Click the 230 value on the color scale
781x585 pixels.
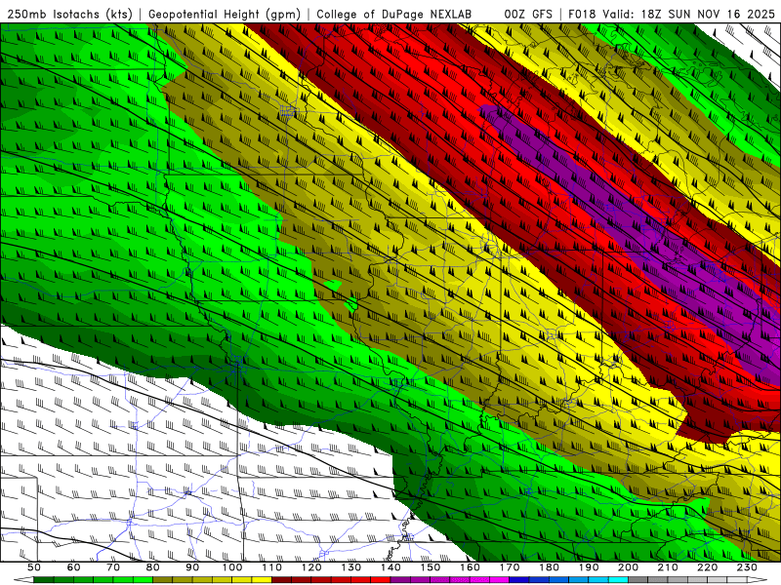click(x=747, y=567)
